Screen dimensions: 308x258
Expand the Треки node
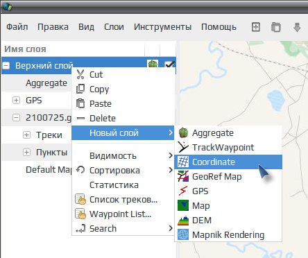tap(26, 135)
